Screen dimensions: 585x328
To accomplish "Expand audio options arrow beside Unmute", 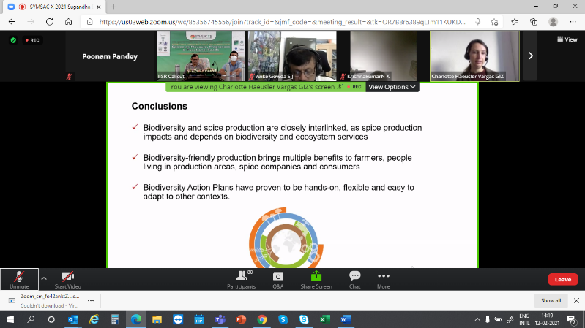I will [43, 278].
